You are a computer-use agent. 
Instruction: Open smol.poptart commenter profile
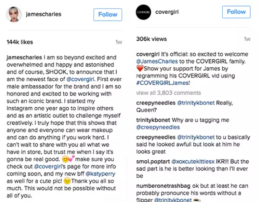pos(153,160)
